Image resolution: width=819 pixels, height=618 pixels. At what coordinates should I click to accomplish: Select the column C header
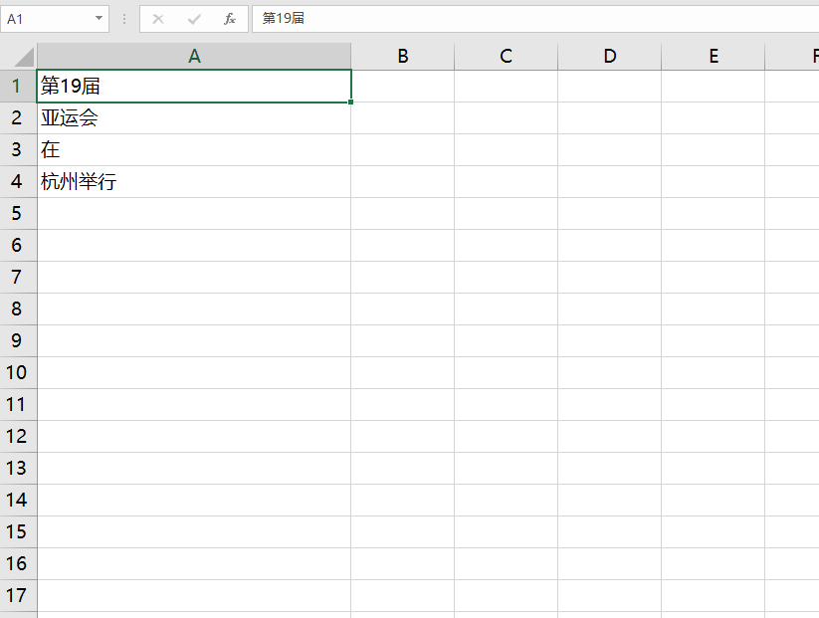[x=507, y=57]
